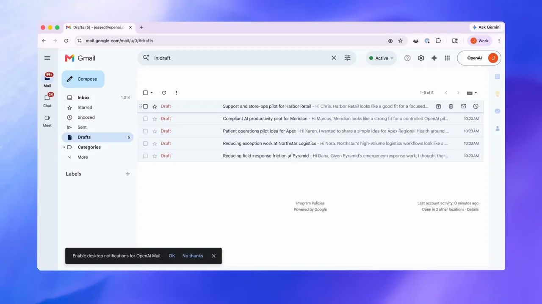Tick the Pyramid draft checkbox
This screenshot has height=304, width=542.
(x=145, y=156)
